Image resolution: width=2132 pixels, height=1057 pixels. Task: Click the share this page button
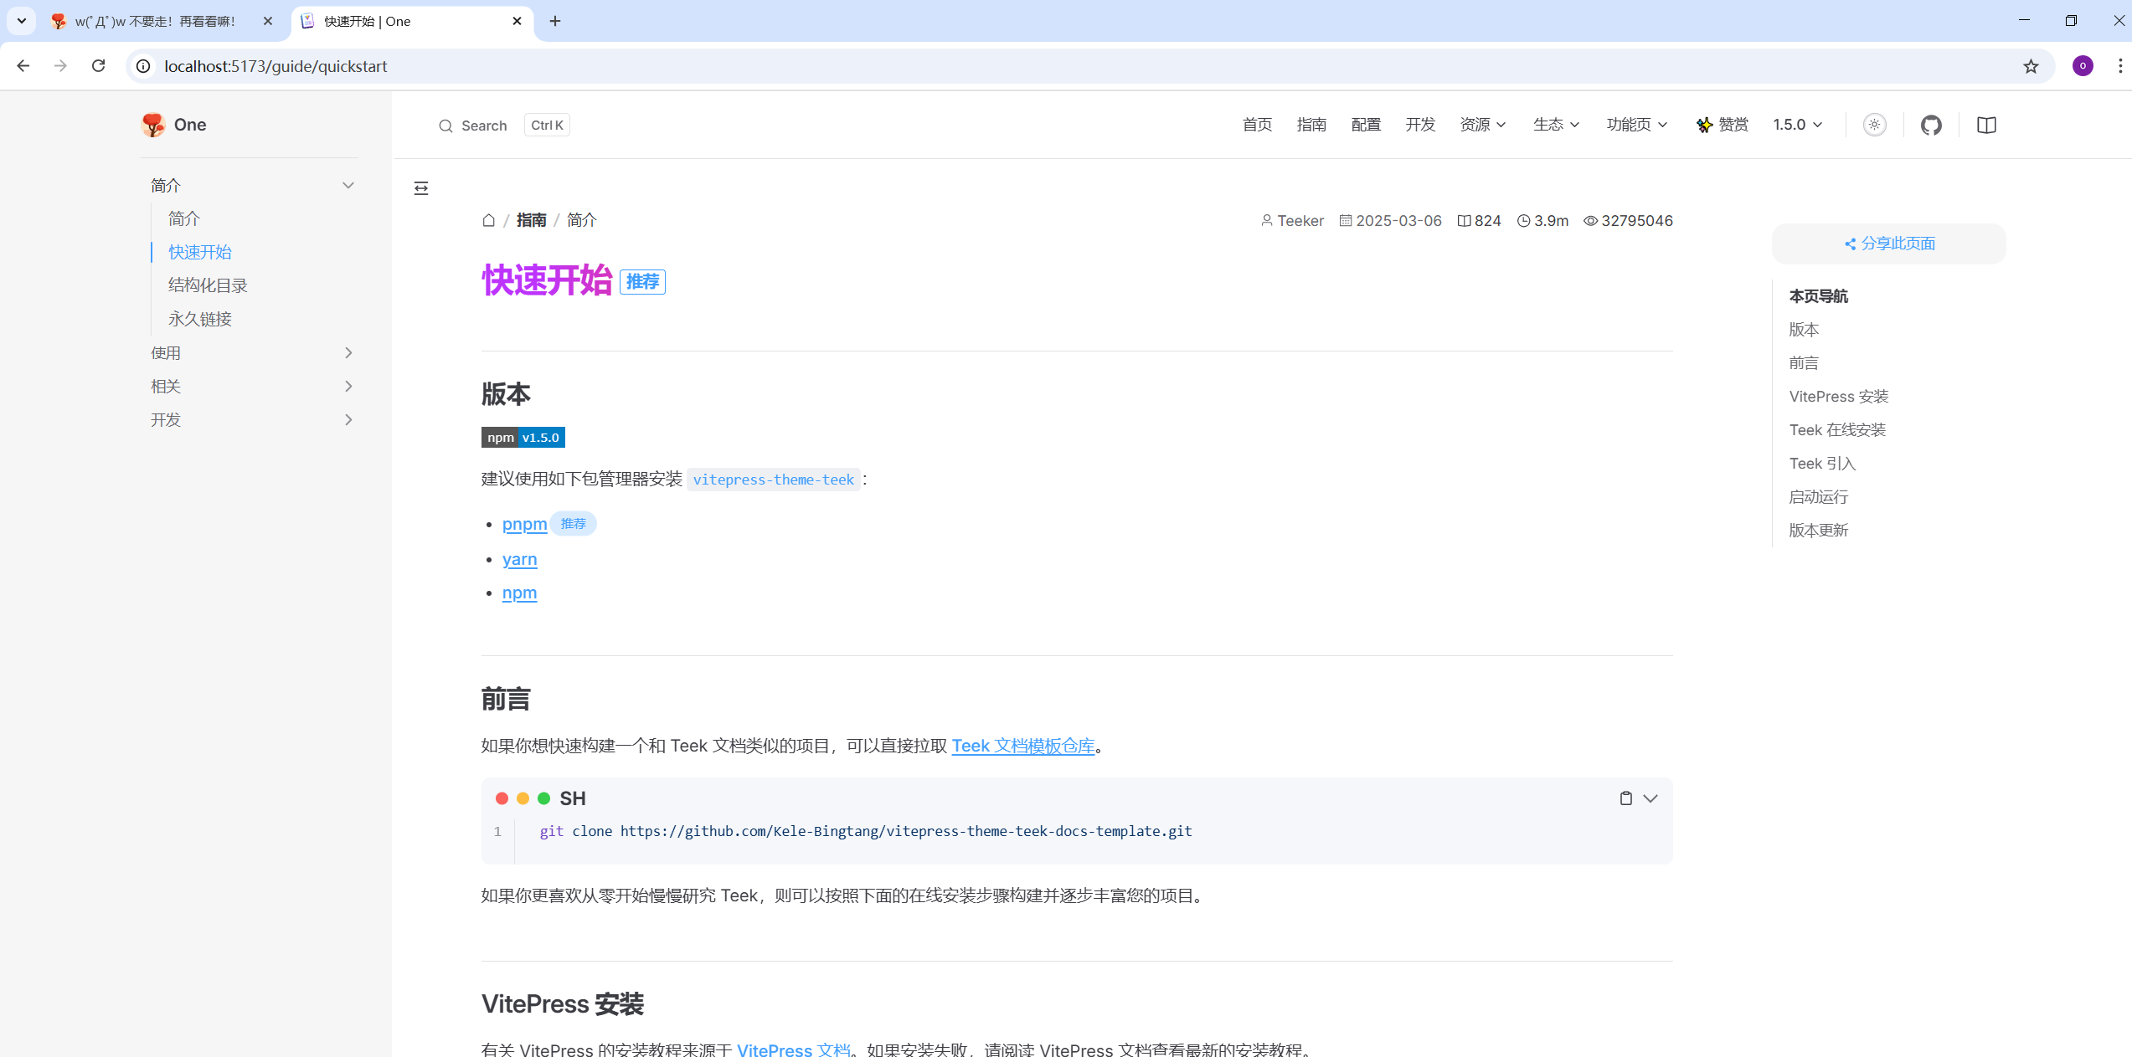pos(1889,244)
